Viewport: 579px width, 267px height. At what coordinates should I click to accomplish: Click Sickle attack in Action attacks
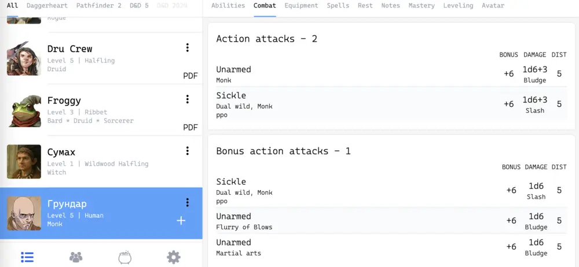[231, 95]
